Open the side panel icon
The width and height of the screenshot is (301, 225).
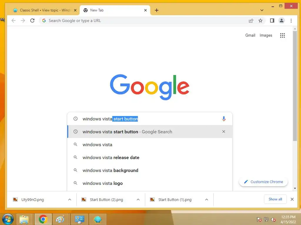(x=272, y=21)
